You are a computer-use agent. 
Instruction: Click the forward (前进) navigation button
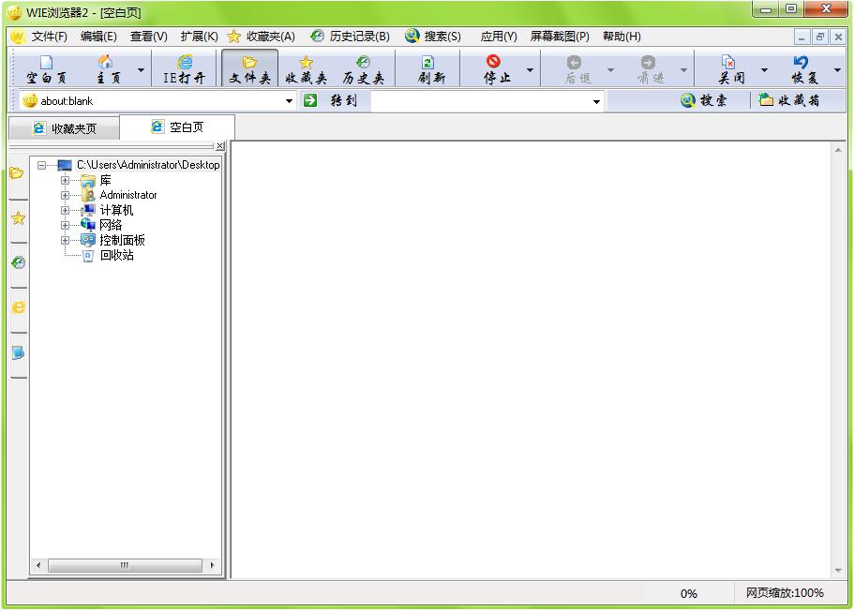651,69
